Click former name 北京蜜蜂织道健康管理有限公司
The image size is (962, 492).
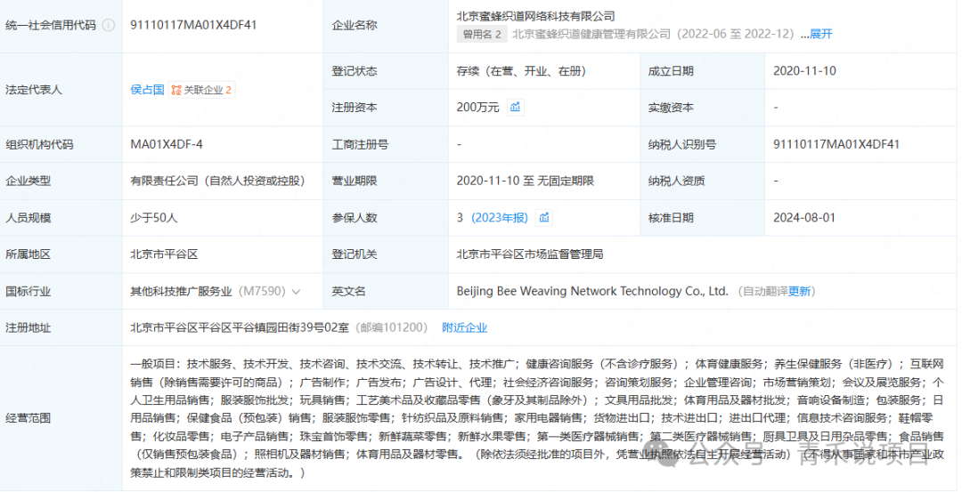(x=591, y=35)
